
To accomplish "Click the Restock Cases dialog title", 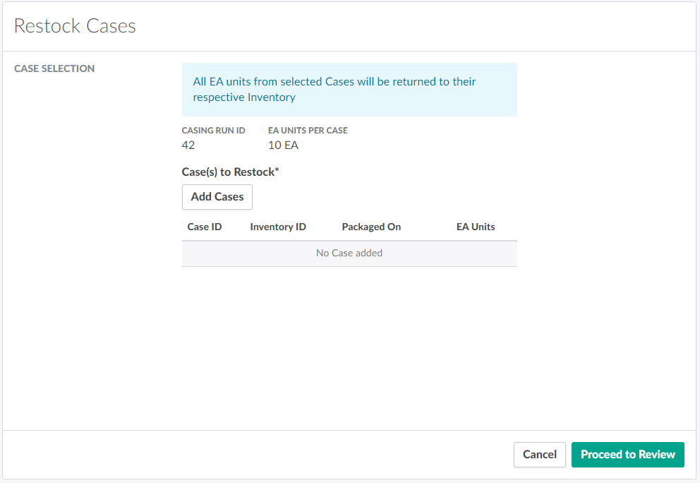I will (75, 26).
